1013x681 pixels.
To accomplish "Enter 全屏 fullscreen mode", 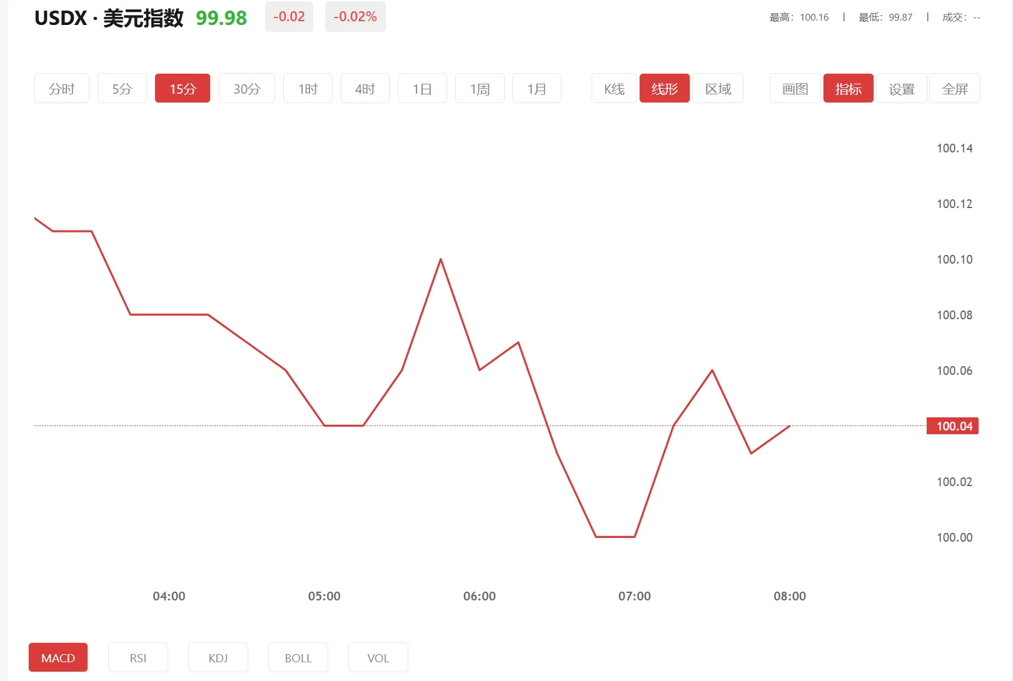I will pos(954,88).
